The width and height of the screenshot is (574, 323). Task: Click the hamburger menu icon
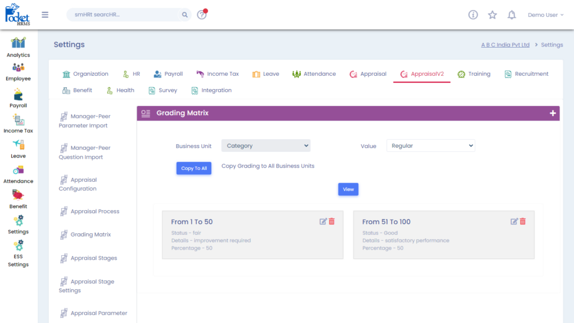pyautogui.click(x=45, y=15)
